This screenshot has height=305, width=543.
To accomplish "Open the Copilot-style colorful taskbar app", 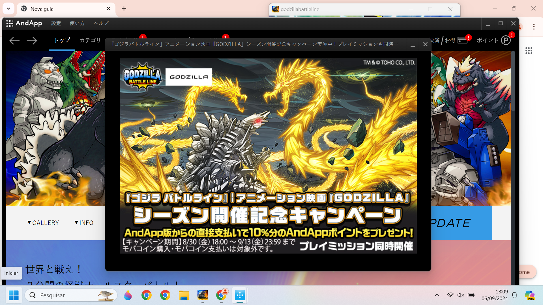I will 128,295.
